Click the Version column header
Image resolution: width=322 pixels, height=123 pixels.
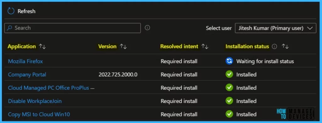108,46
